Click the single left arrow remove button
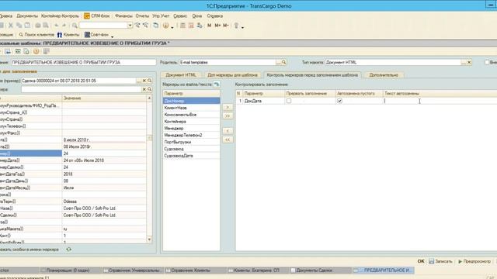The height and width of the screenshot is (279, 497). pyautogui.click(x=228, y=131)
